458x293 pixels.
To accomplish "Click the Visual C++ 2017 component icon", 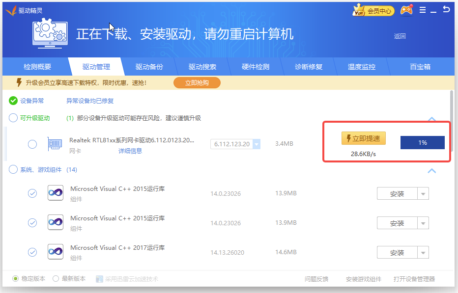I will (x=55, y=252).
